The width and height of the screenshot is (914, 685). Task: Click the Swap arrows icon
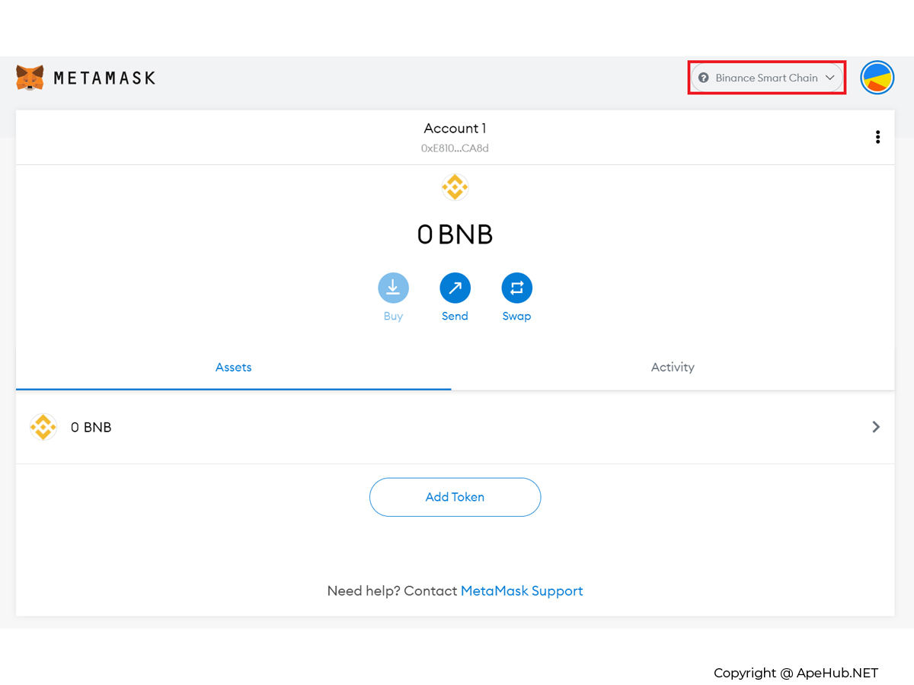pyautogui.click(x=516, y=288)
